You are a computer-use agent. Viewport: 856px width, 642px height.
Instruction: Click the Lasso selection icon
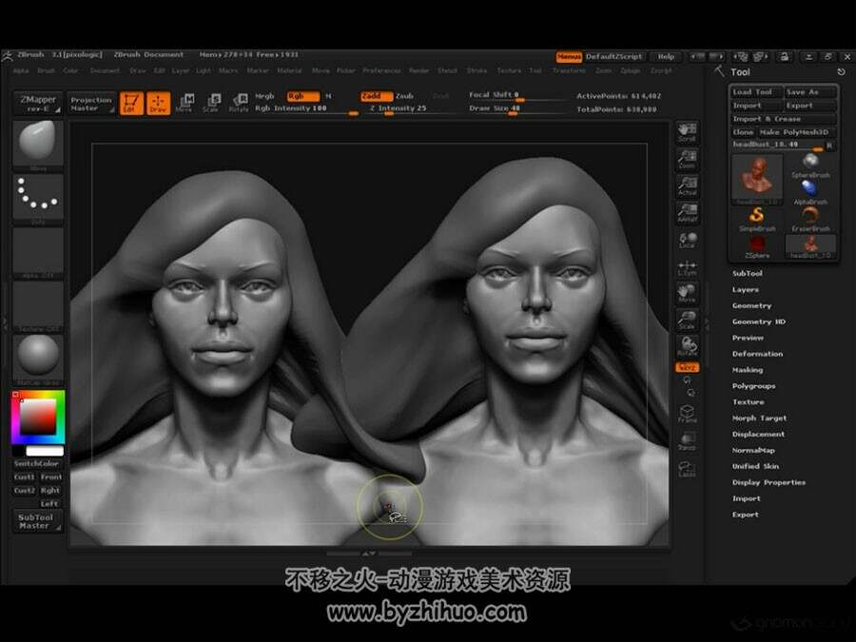pos(687,468)
